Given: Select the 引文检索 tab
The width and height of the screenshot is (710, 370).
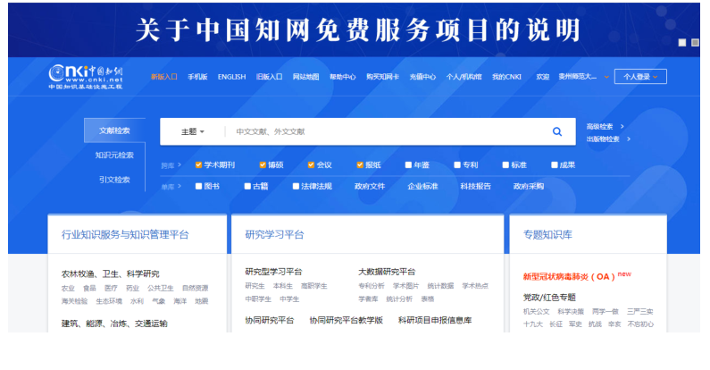Looking at the screenshot, I should tap(114, 180).
